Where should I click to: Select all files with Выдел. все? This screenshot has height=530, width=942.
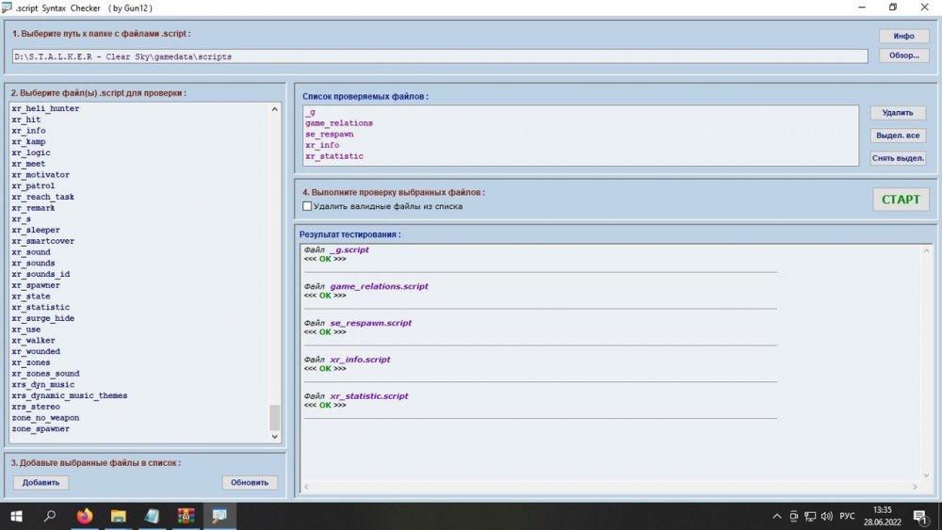click(898, 135)
